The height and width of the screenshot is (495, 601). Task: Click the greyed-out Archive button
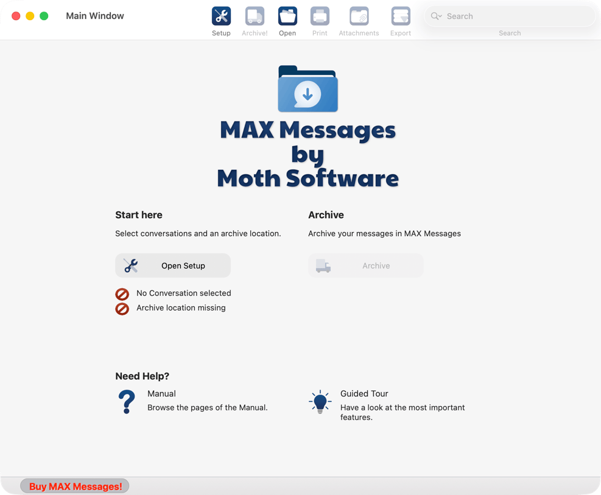[x=366, y=265]
